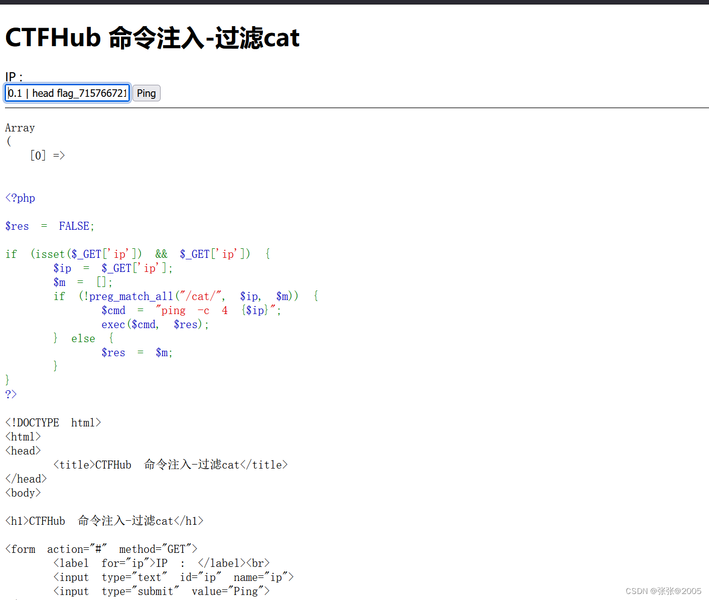This screenshot has height=600, width=709.
Task: Click the '<html>' source line
Action: tap(23, 437)
